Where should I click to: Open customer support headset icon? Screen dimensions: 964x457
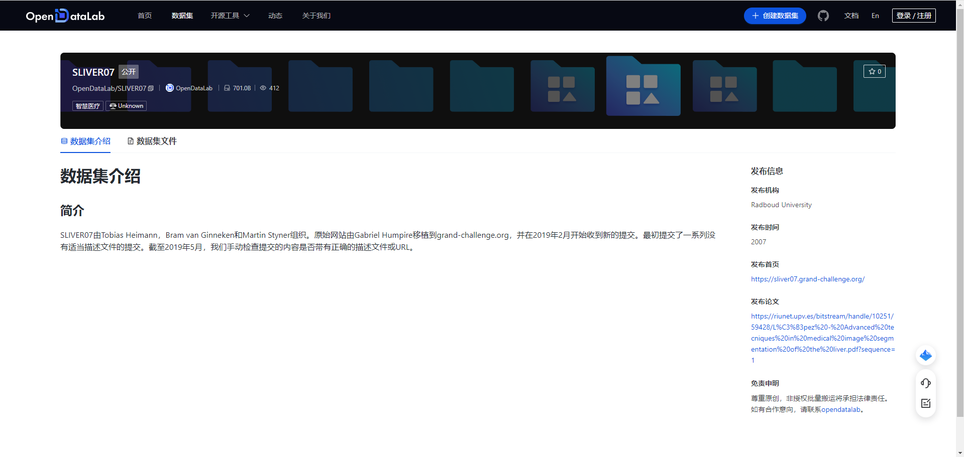click(926, 383)
